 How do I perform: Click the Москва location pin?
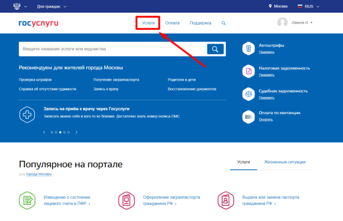pos(270,6)
